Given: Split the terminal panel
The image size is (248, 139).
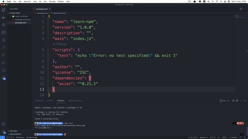Looking at the screenshot, I should (x=233, y=100).
